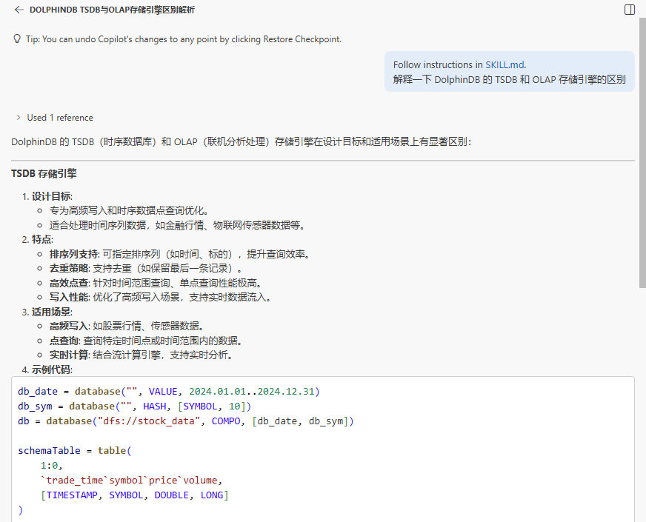The image size is (646, 522).
Task: Click '写入性能' bullet text
Action: (69, 297)
